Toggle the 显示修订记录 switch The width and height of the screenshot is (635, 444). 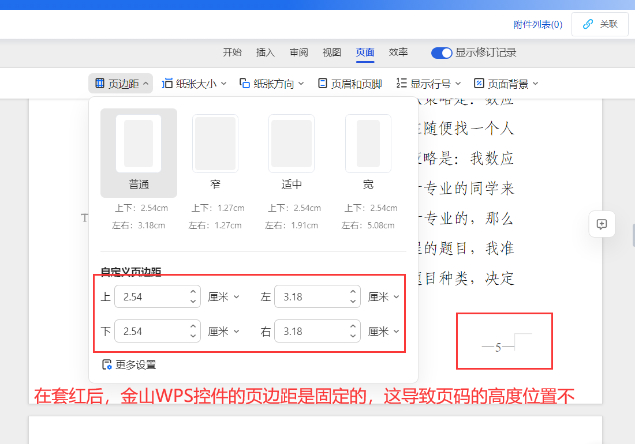(x=442, y=53)
